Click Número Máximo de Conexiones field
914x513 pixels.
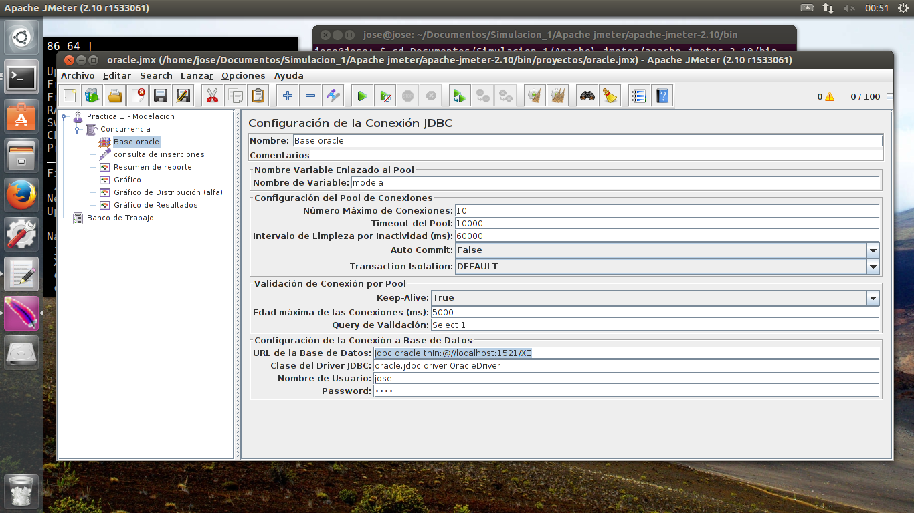[666, 210]
